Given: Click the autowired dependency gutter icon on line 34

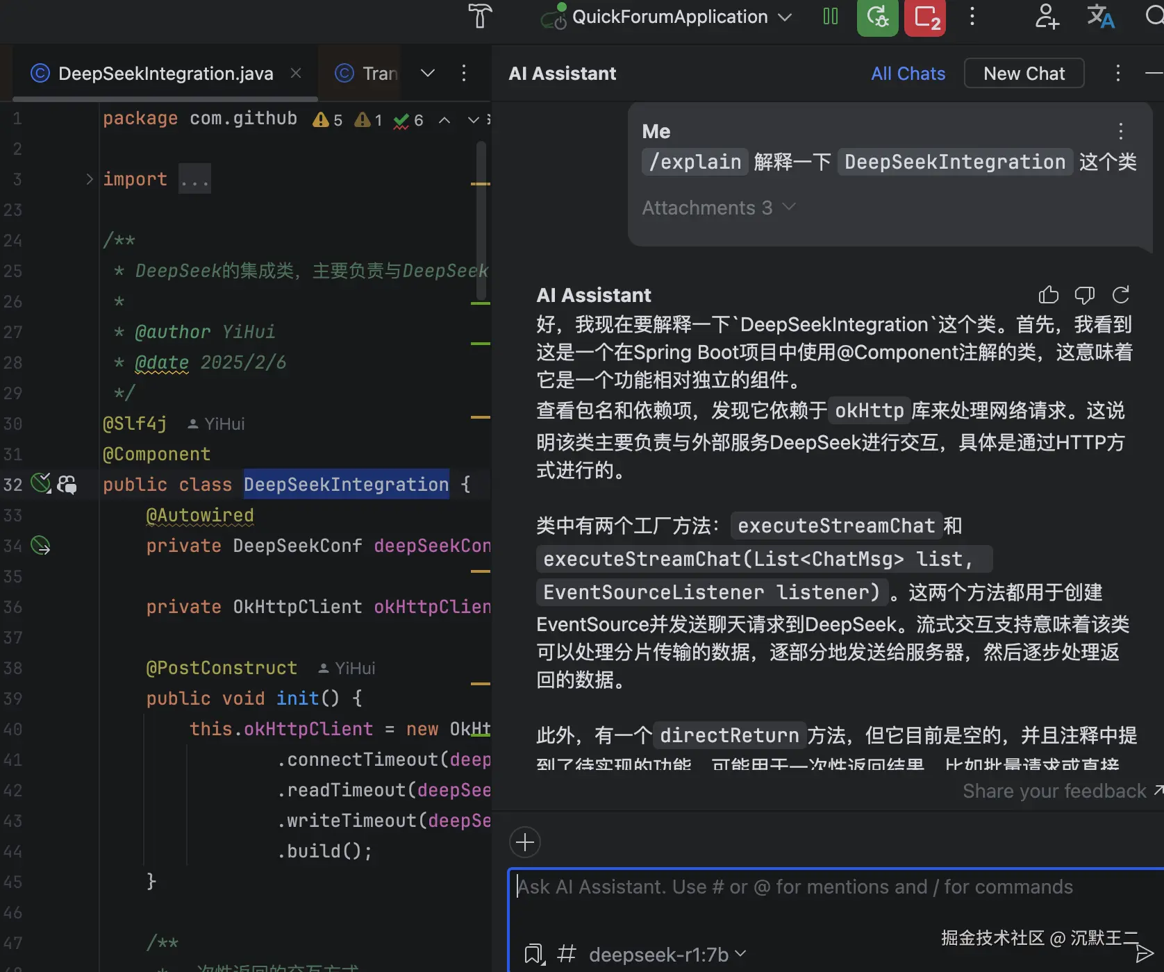Looking at the screenshot, I should [x=41, y=546].
